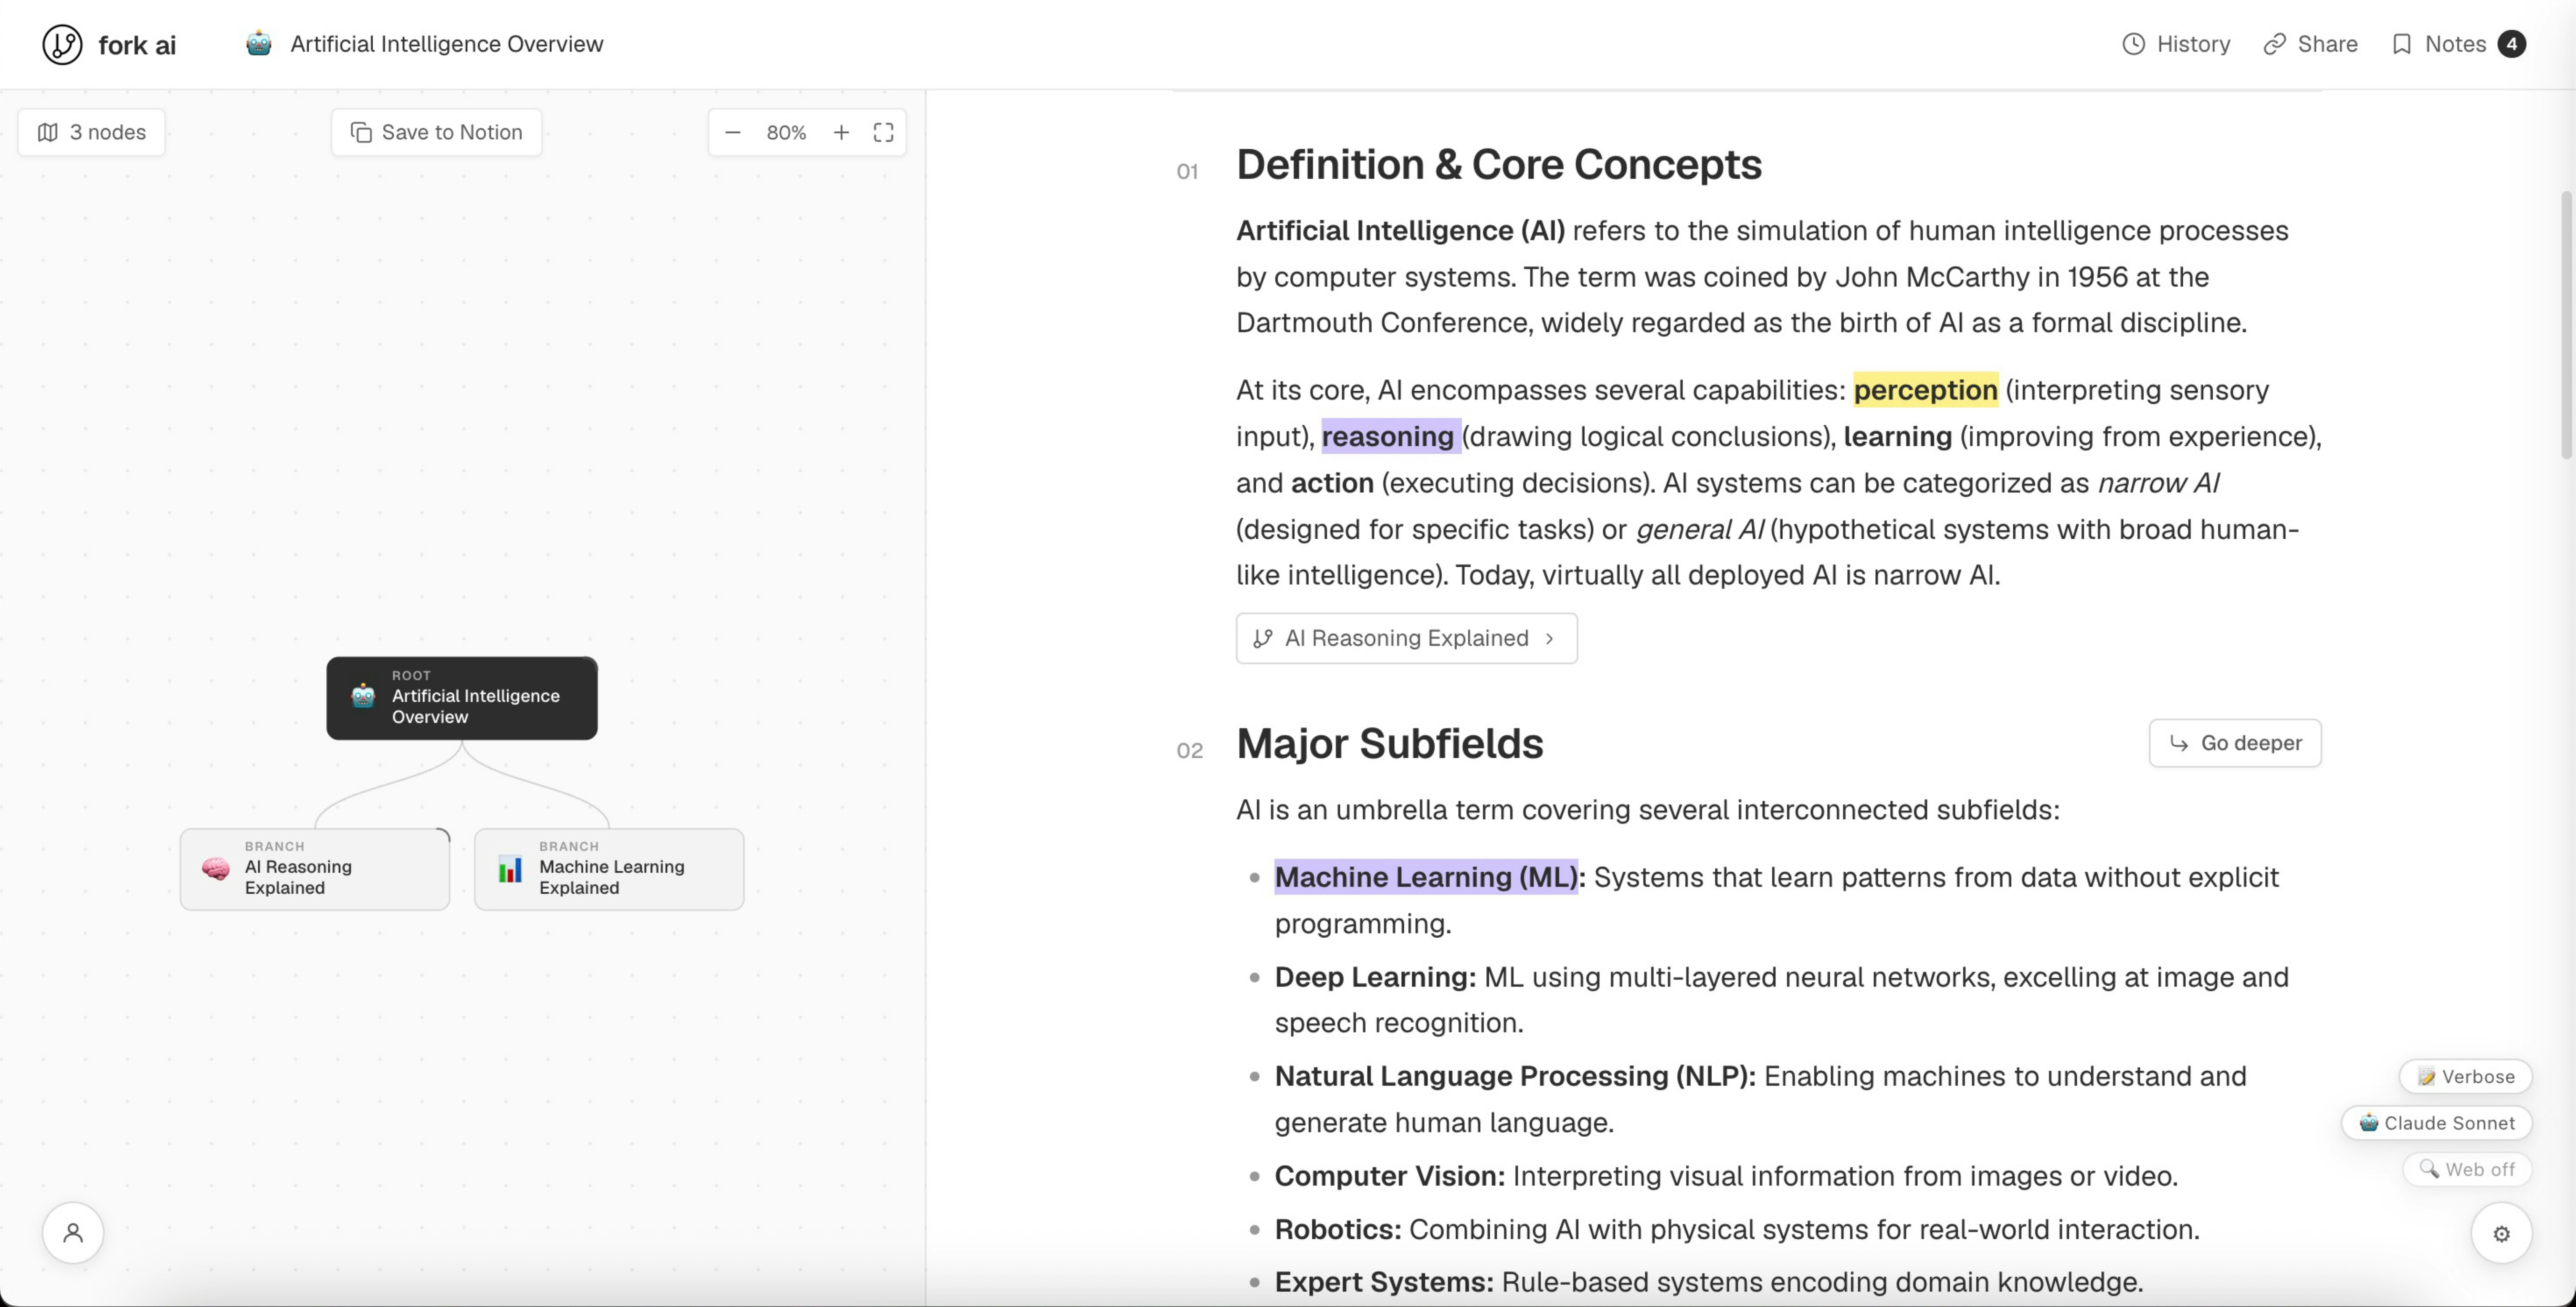
Task: Click Go deeper on Major Subfields
Action: tap(2235, 743)
